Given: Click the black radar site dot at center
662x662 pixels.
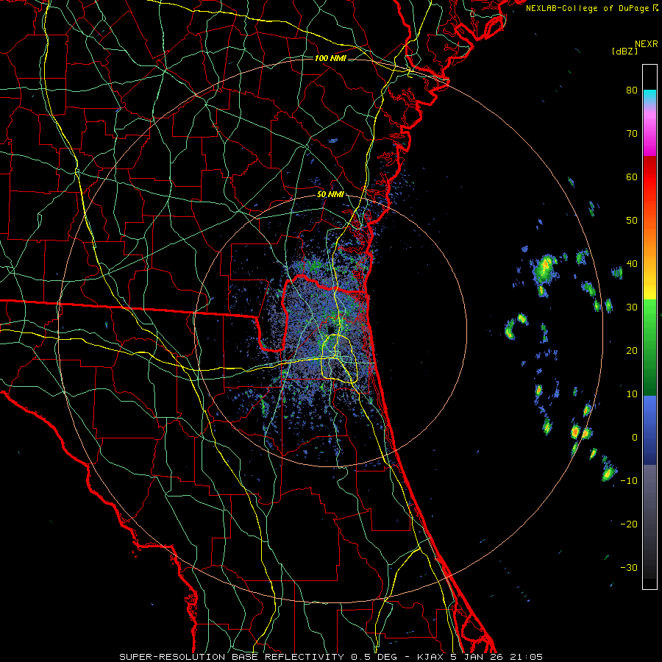Looking at the screenshot, I should (330, 330).
